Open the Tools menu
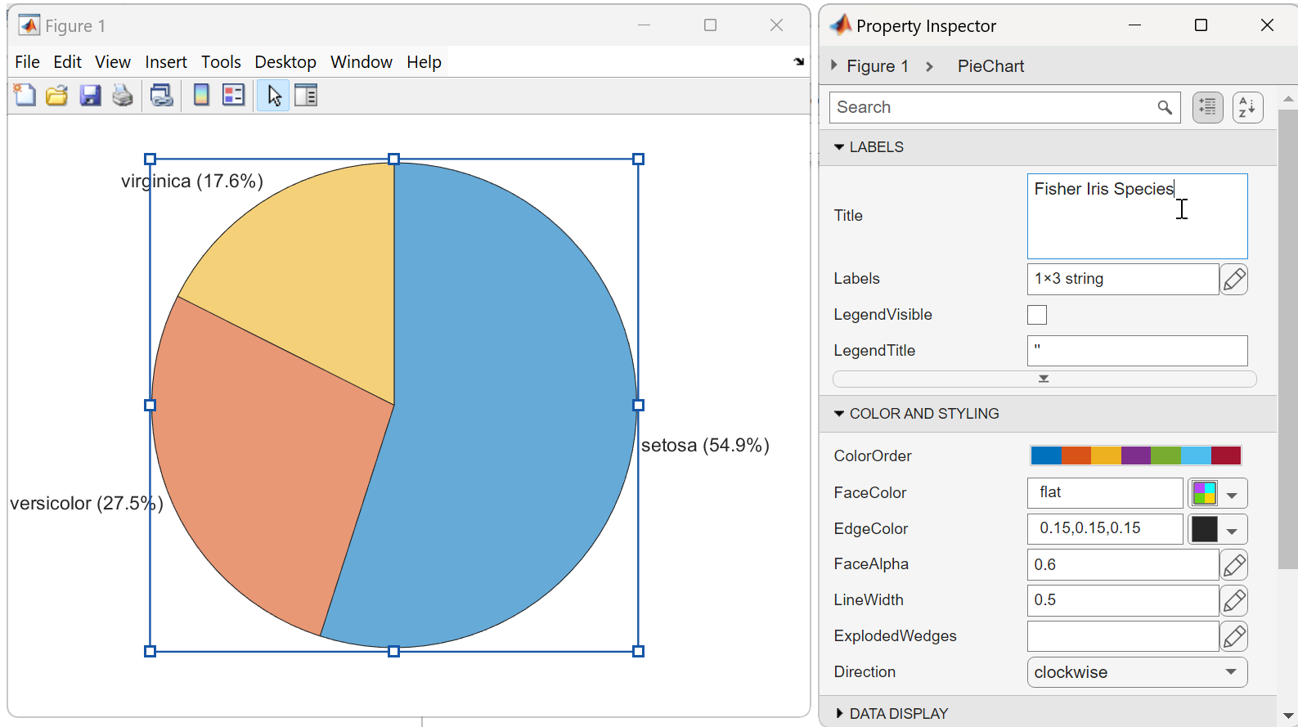 [221, 62]
